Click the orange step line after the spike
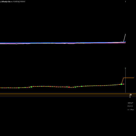 pyautogui.click(x=129, y=78)
